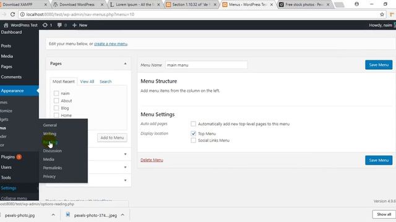Image resolution: width=396 pixels, height=222 pixels.
Task: Open the Chrome profile avatar icon
Action: click(356, 4)
